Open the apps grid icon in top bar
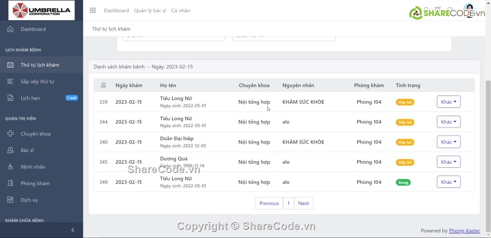This screenshot has width=491, height=238. click(93, 10)
